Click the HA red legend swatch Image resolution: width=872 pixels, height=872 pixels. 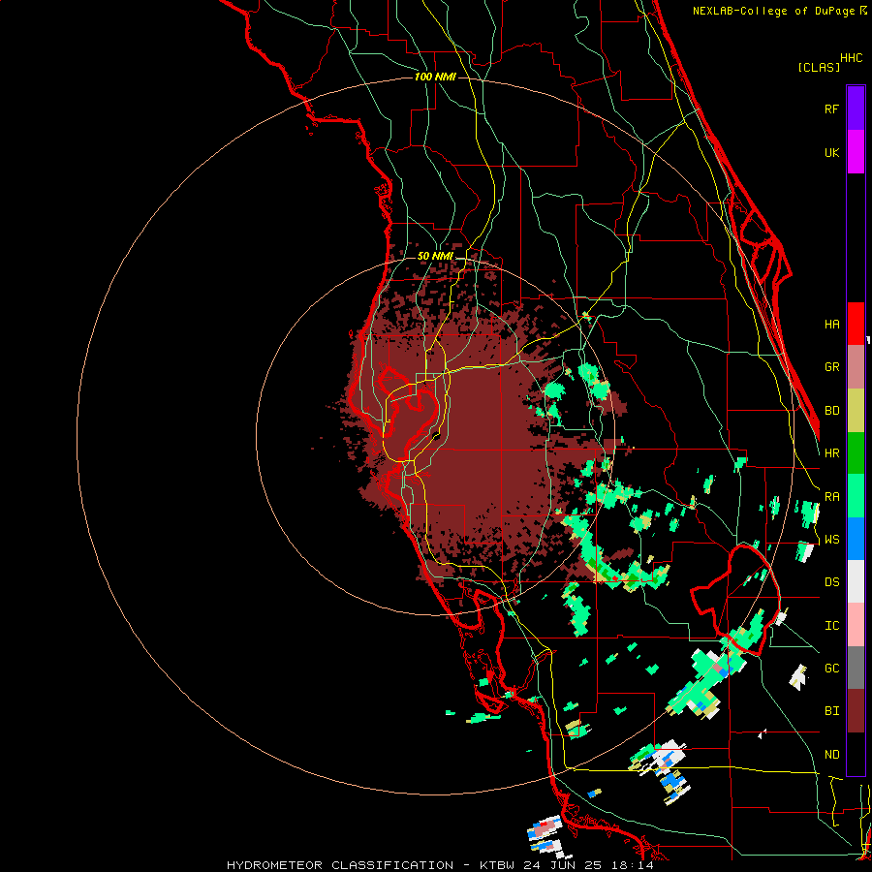point(856,324)
